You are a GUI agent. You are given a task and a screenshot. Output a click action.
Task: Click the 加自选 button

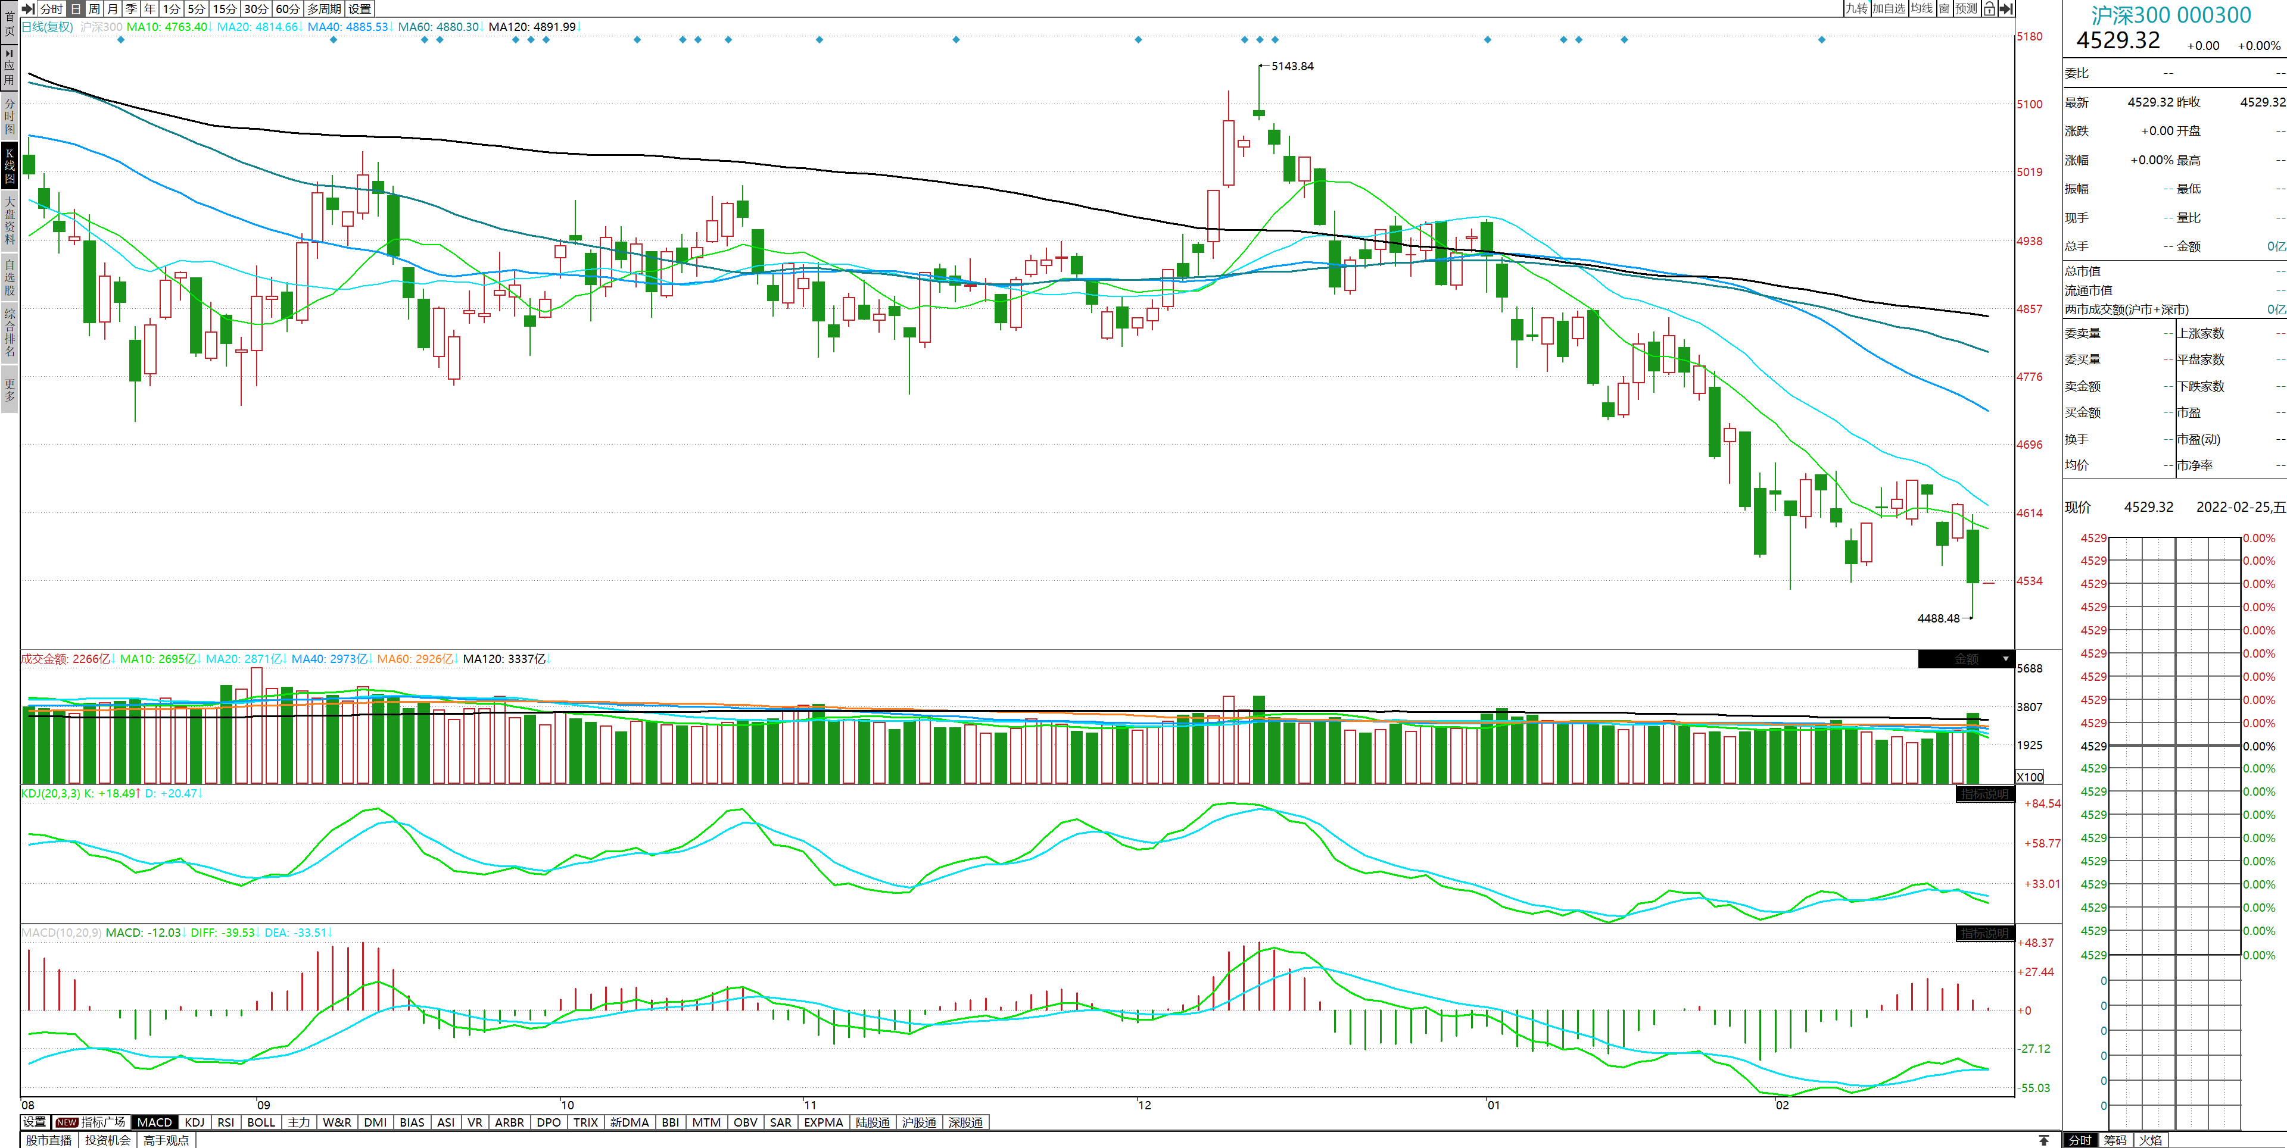pos(1889,9)
